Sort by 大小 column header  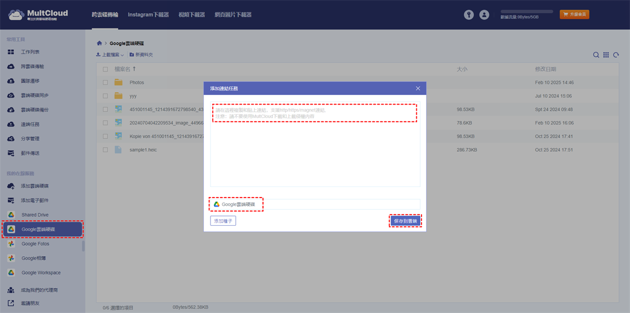tap(461, 69)
